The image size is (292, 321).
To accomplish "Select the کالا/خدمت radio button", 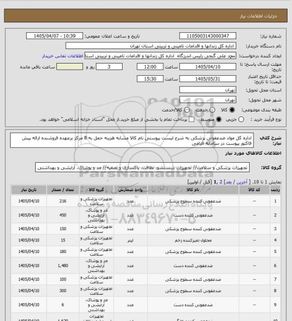I will pos(187,110).
